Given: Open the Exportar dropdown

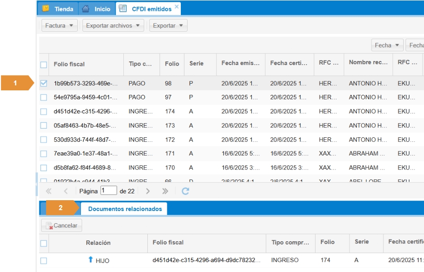Looking at the screenshot, I should [168, 25].
